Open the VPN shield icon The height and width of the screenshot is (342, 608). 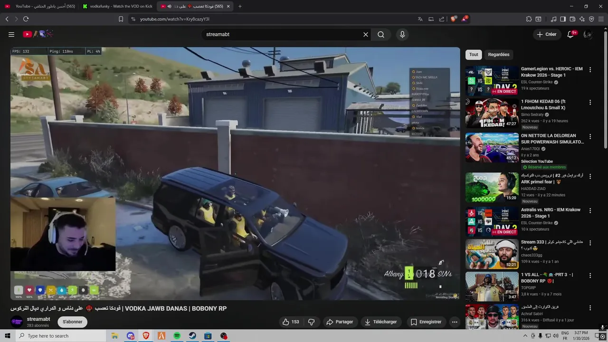pyautogui.click(x=591, y=19)
